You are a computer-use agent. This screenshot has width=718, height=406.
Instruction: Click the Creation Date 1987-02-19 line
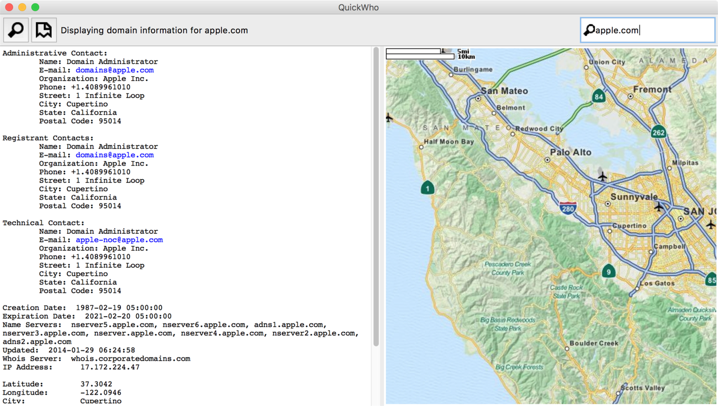pyautogui.click(x=83, y=308)
